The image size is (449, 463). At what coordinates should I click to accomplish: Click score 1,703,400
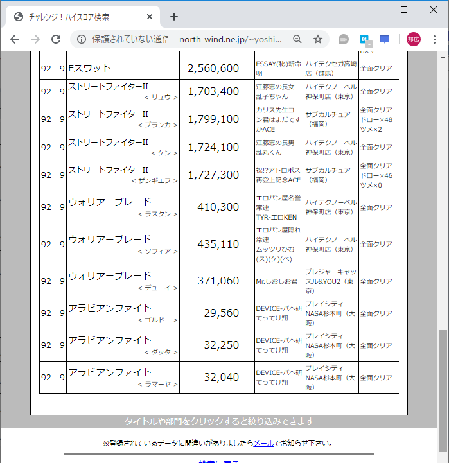click(x=213, y=91)
